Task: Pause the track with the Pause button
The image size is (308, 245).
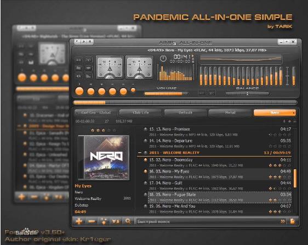Action: tap(91, 92)
